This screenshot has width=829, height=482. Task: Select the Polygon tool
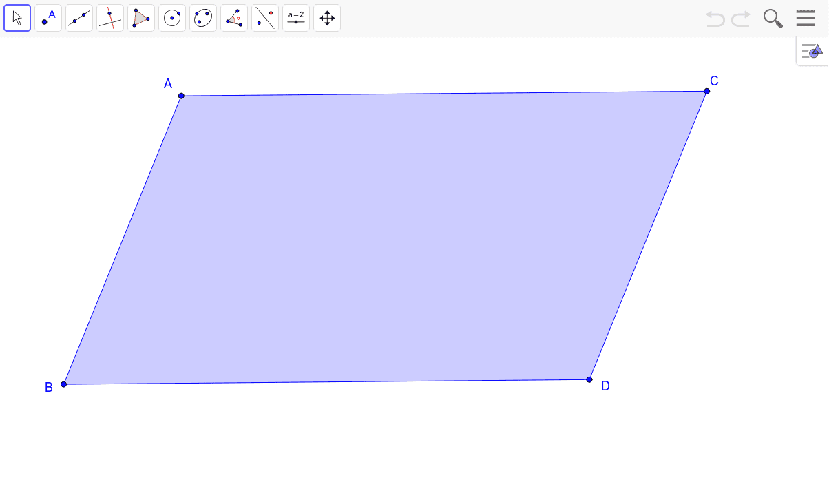coord(141,18)
